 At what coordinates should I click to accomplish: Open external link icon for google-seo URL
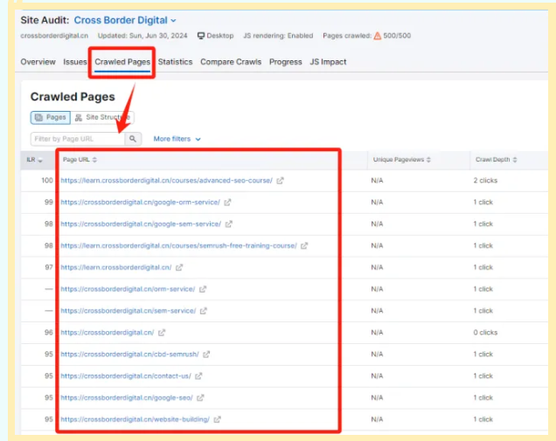(200, 398)
